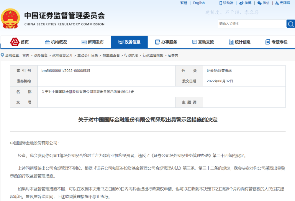This screenshot has width=295, height=201.
Task: Switch to the English site version
Action: pos(199,3)
